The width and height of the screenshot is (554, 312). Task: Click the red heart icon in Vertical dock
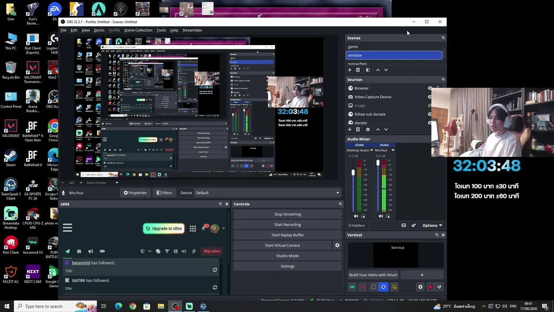pyautogui.click(x=430, y=287)
